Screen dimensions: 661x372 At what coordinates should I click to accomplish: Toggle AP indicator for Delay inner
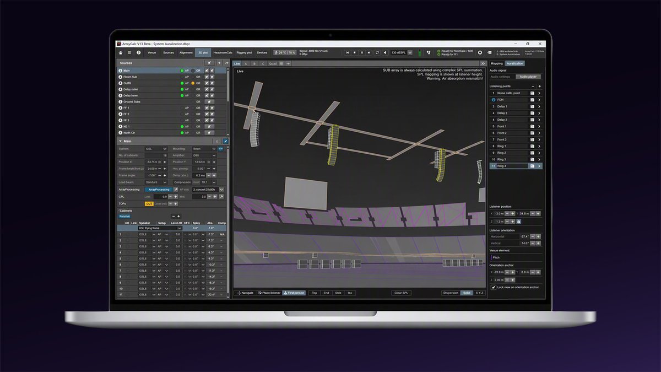click(x=182, y=95)
